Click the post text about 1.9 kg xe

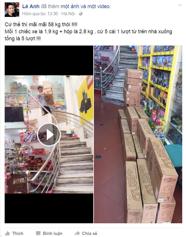pyautogui.click(x=88, y=32)
